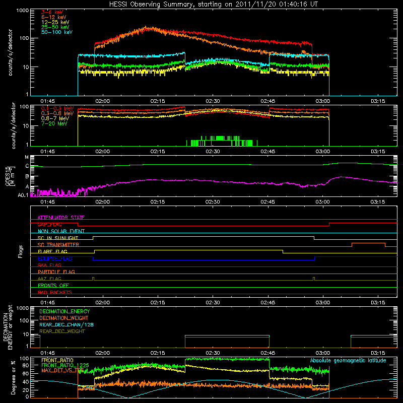This screenshot has width=403, height=403.
Task: Click the HESSI Observing Summary title
Action: click(214, 5)
